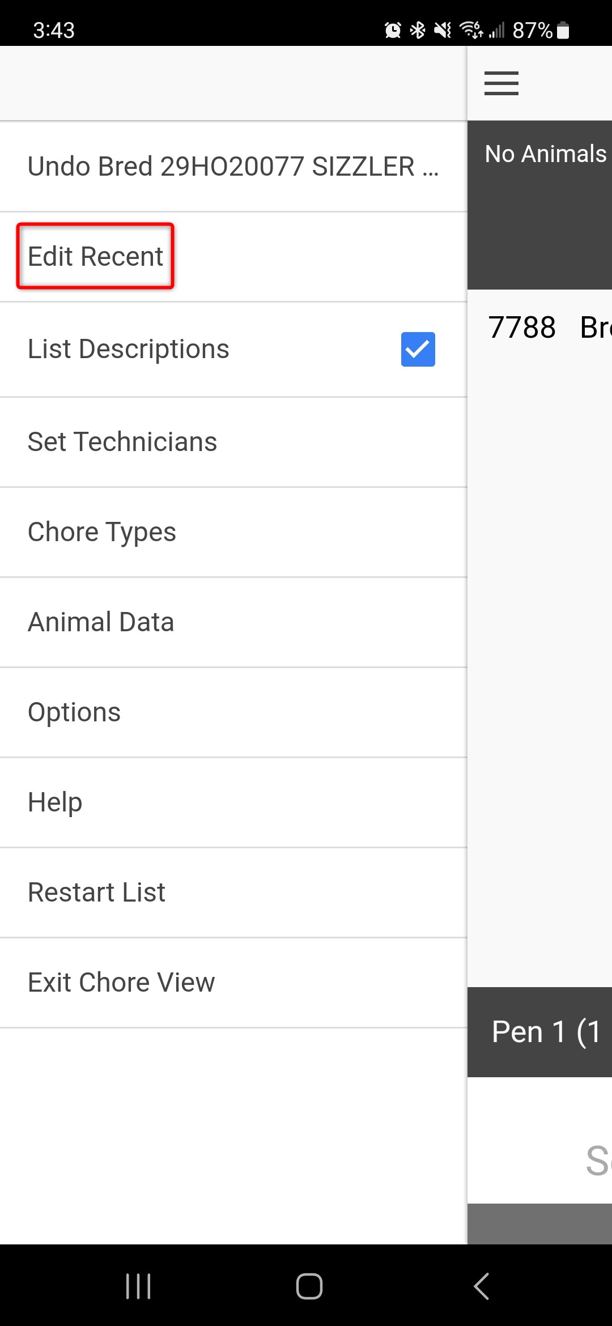Open the recent apps navigation icon
The height and width of the screenshot is (1326, 612).
click(x=138, y=1286)
